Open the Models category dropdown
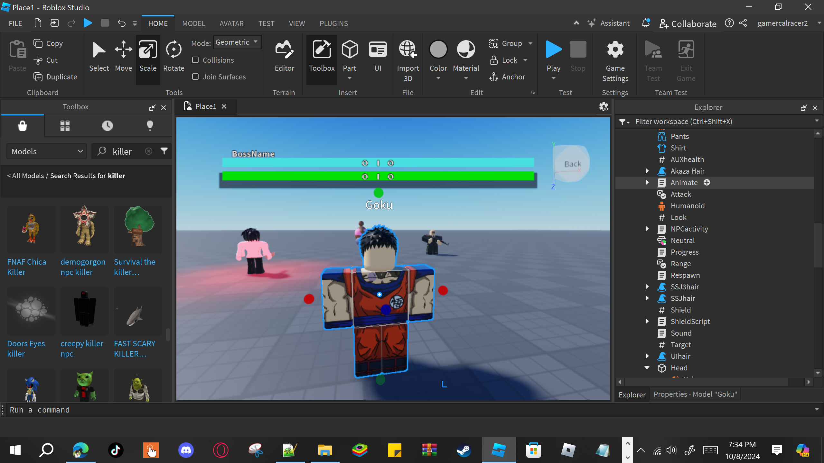This screenshot has height=463, width=824. 47,151
